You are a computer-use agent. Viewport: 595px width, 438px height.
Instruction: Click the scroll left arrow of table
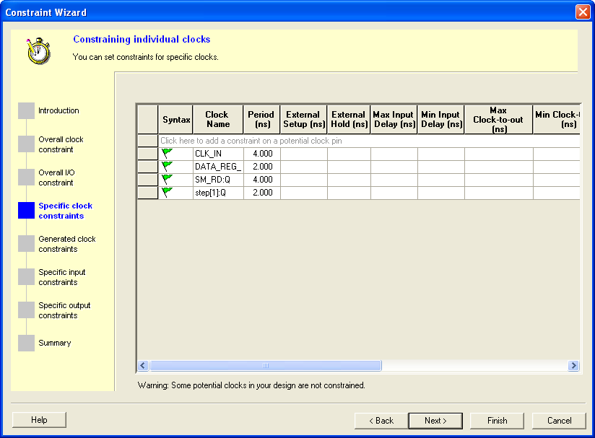point(143,366)
